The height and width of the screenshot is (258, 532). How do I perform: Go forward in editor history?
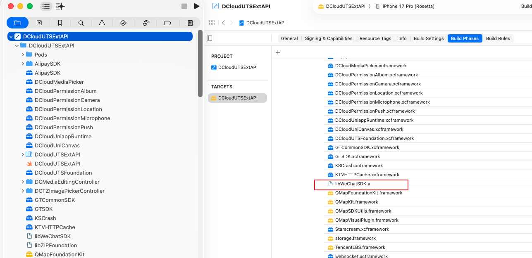coord(231,23)
